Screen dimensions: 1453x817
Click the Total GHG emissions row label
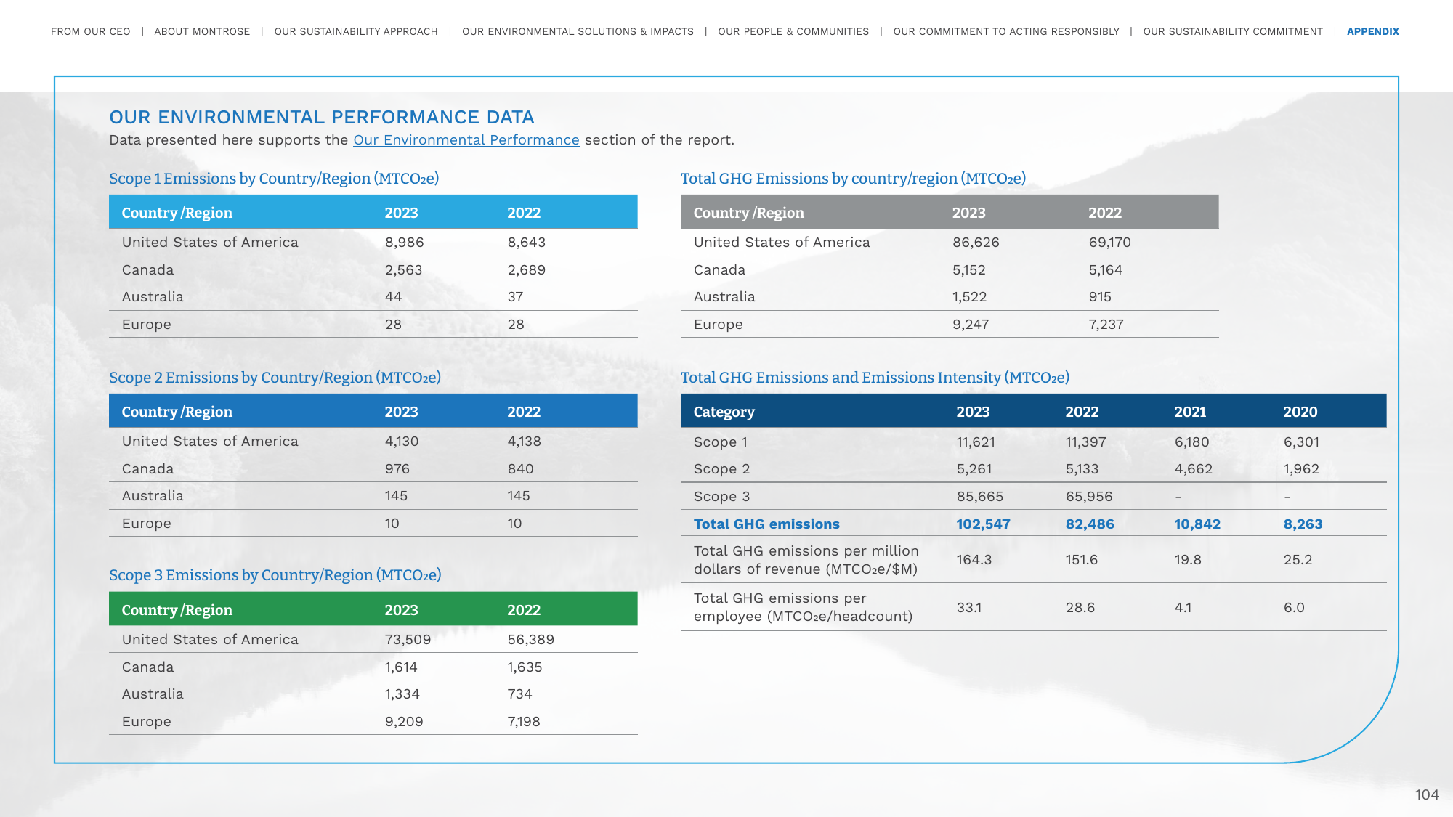766,524
